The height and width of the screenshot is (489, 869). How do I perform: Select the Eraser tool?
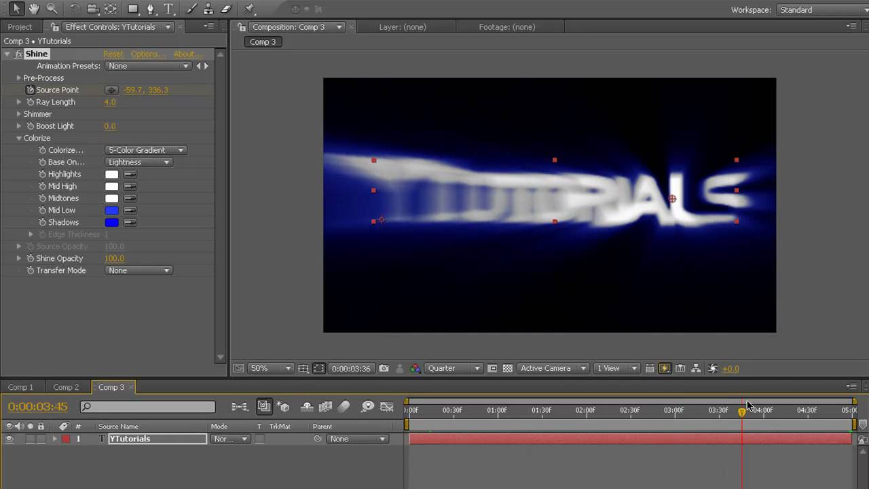click(x=227, y=9)
